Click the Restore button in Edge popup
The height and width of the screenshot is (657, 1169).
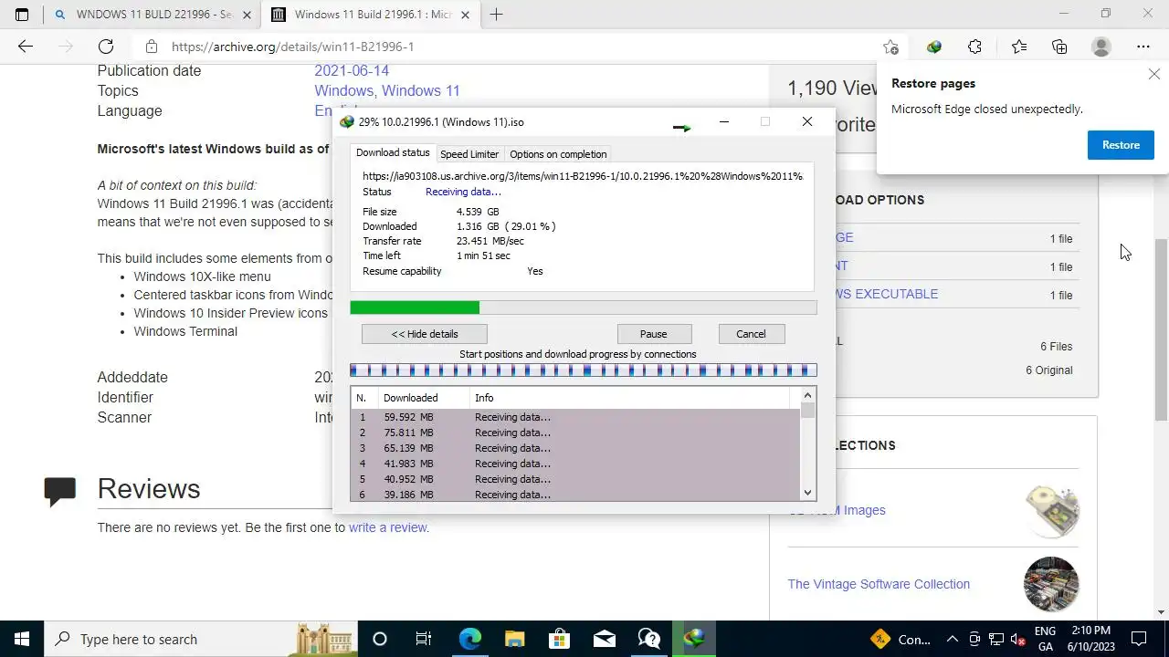click(1121, 145)
